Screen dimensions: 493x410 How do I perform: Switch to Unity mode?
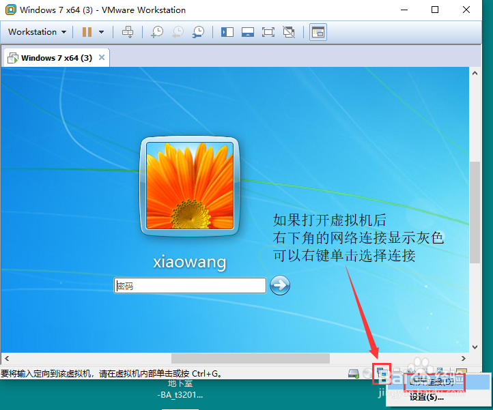tap(289, 32)
